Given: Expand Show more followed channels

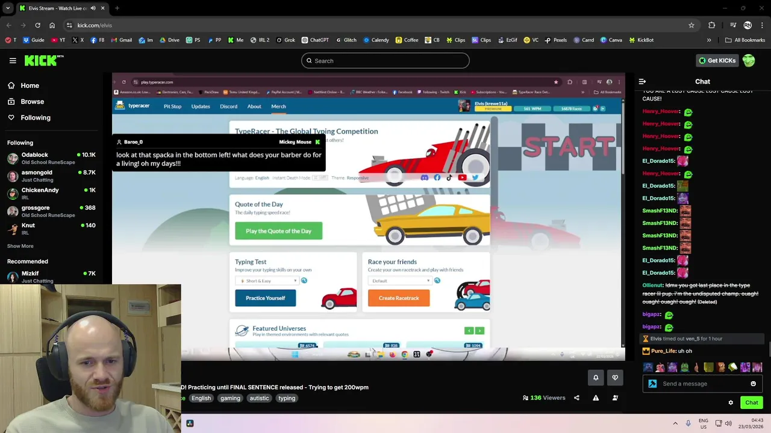Looking at the screenshot, I should [x=20, y=246].
